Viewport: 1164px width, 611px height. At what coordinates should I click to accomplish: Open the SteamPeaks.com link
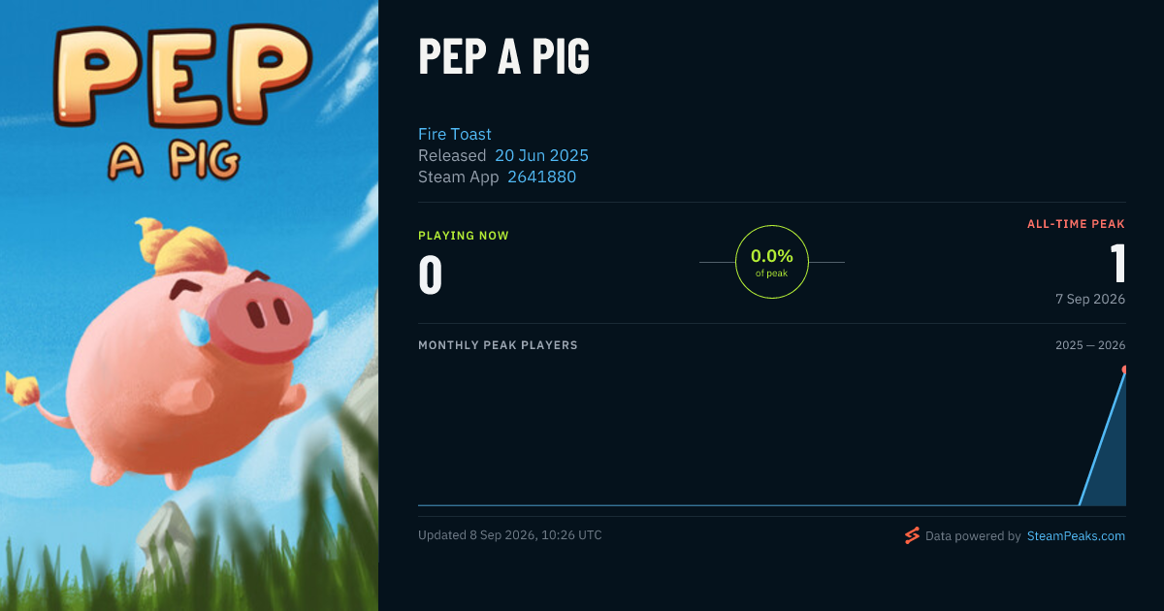[x=1076, y=535]
